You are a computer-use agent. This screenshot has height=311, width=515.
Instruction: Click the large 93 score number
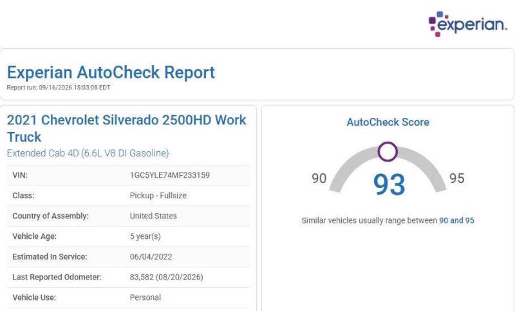point(389,185)
